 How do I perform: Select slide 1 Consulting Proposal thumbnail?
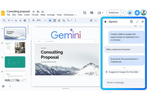(x=15, y=34)
